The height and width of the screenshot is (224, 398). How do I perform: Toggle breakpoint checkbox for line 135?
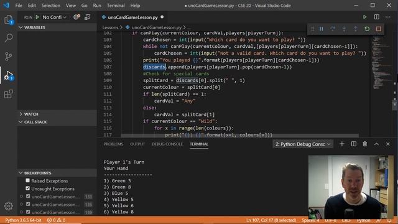point(28,204)
